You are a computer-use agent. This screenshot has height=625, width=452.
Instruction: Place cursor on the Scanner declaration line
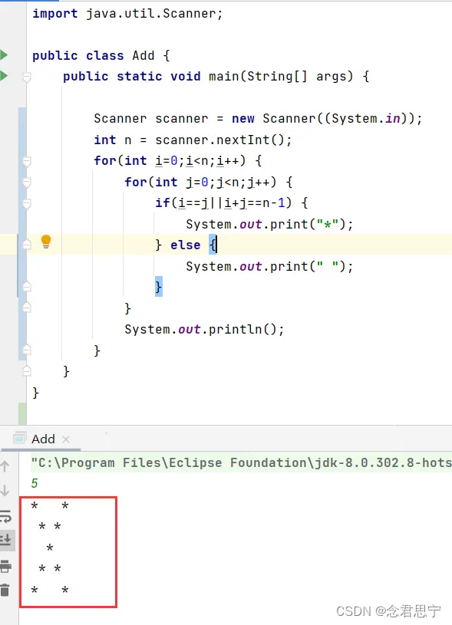(x=258, y=118)
